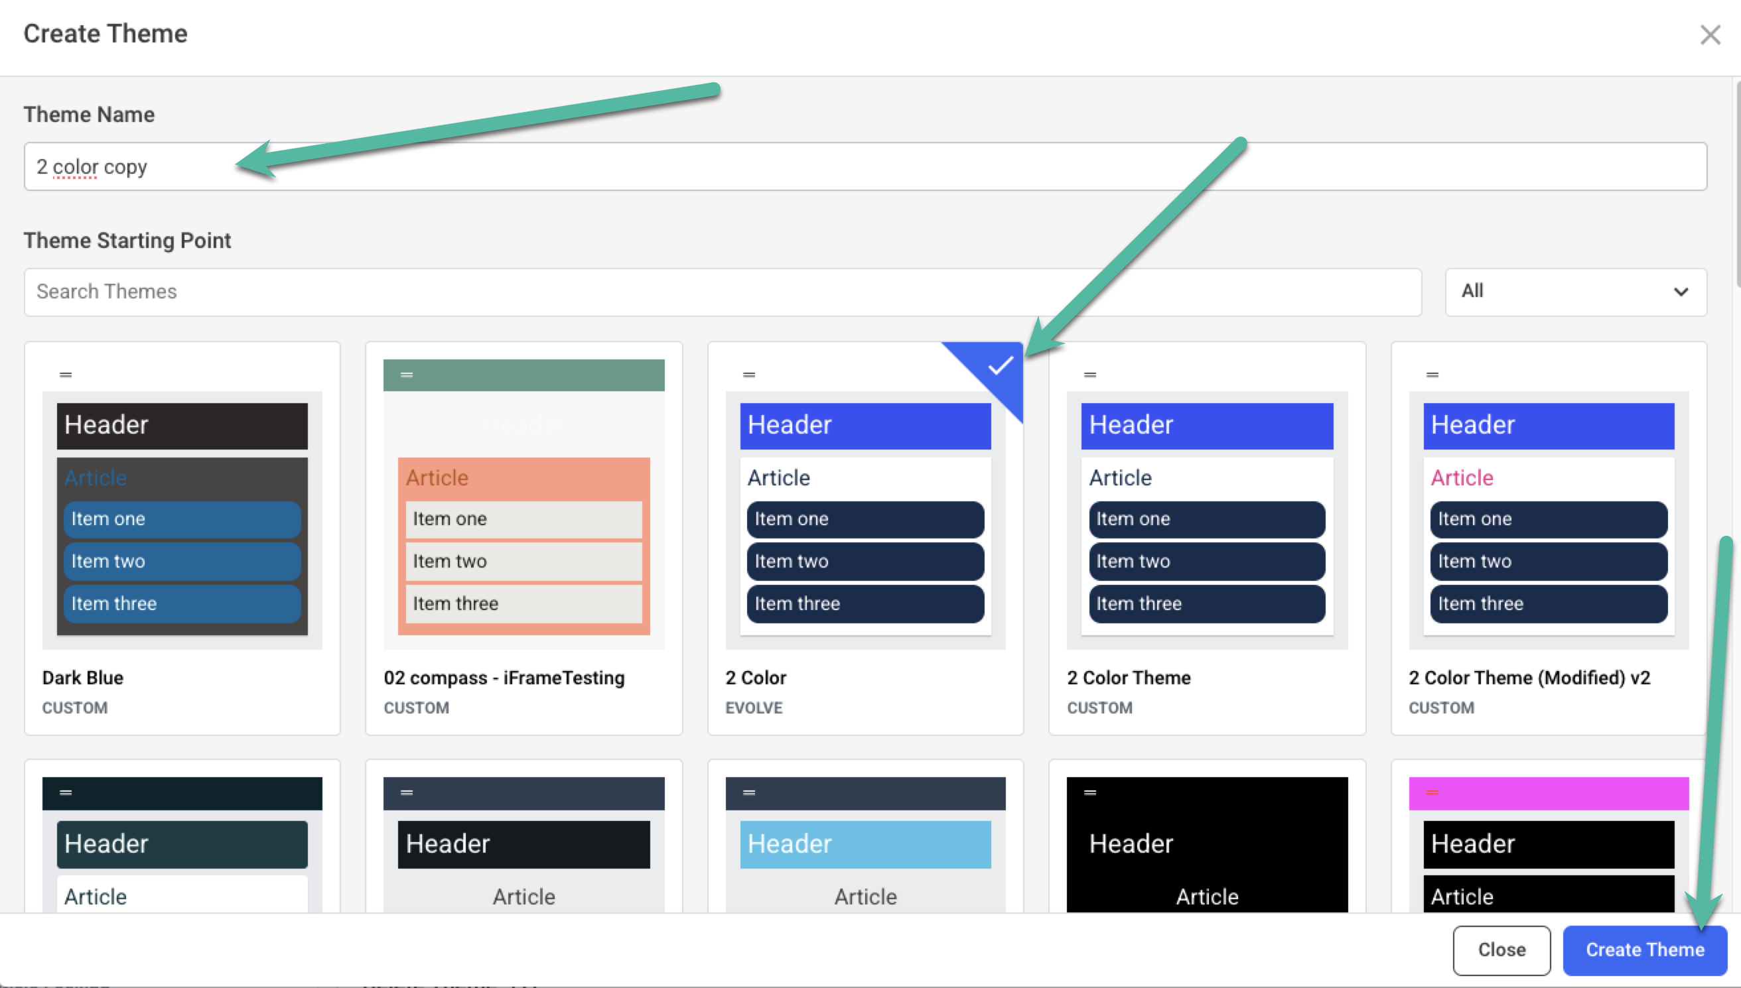
Task: Click the Theme Name text field
Action: (865, 166)
